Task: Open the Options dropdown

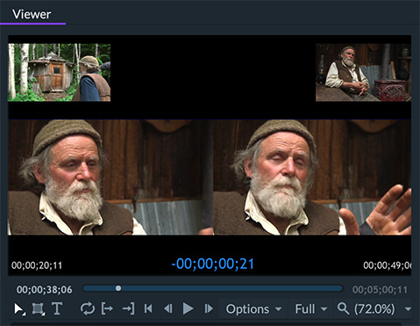Action: [253, 309]
